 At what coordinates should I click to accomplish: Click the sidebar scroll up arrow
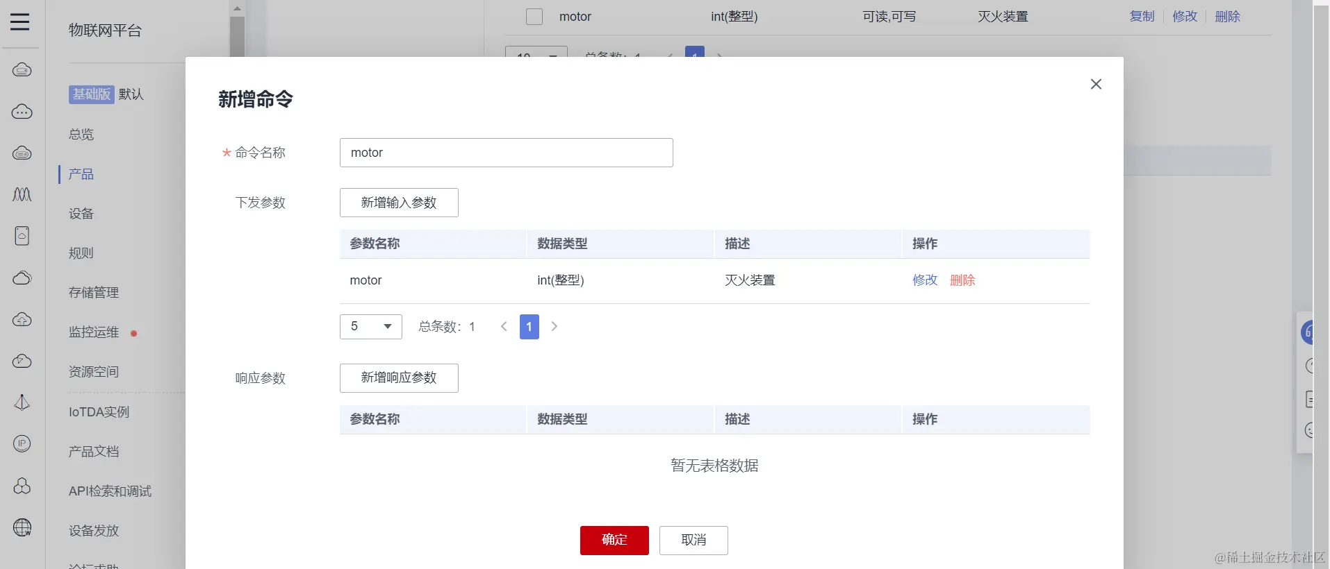(237, 8)
